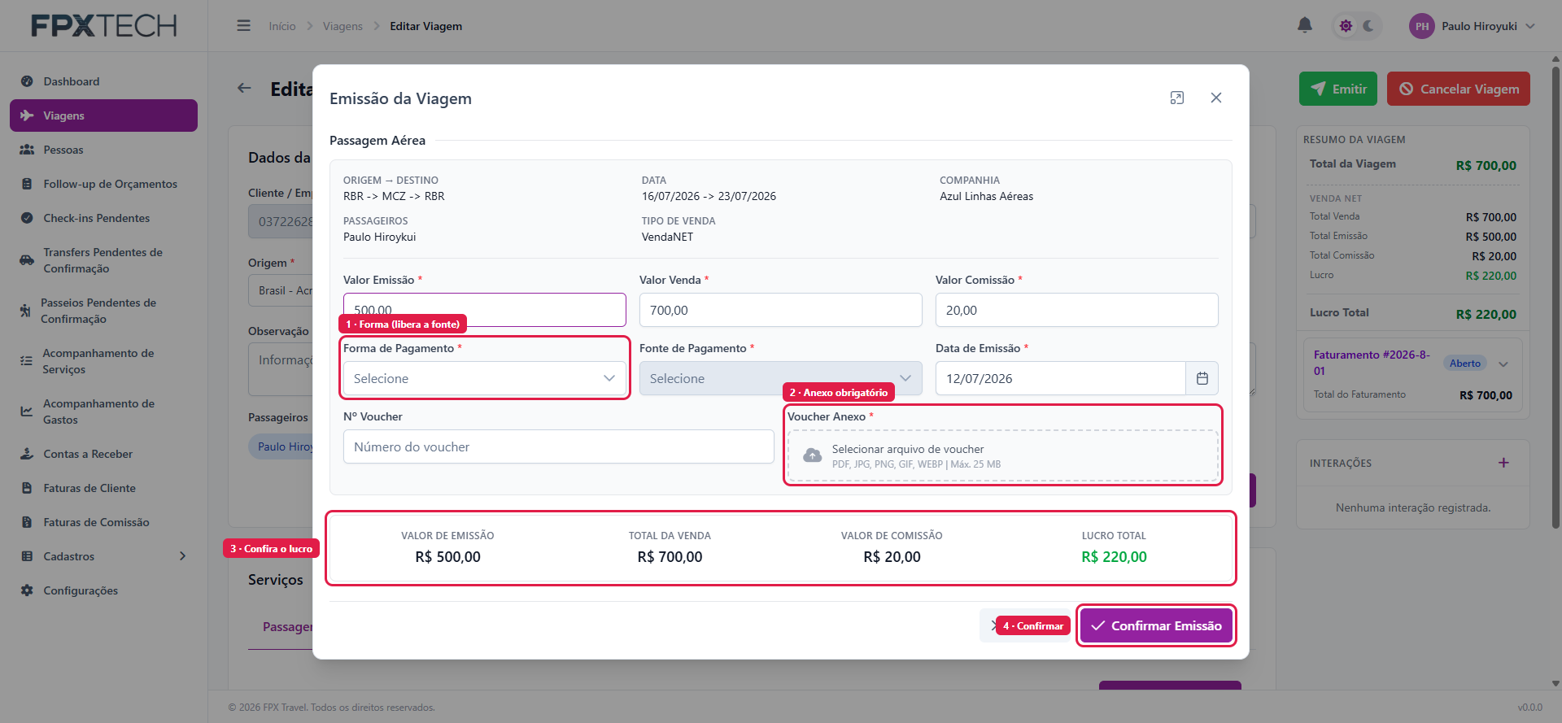Open Faturas de Comissão
Viewport: 1562px width, 723px height.
[103, 522]
